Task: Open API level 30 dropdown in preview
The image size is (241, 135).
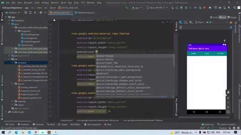Action: coord(210,22)
